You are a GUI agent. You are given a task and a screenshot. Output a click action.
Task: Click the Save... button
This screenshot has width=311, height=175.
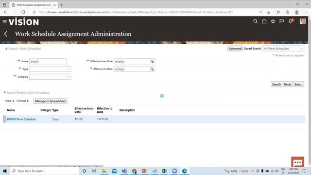coord(298,84)
